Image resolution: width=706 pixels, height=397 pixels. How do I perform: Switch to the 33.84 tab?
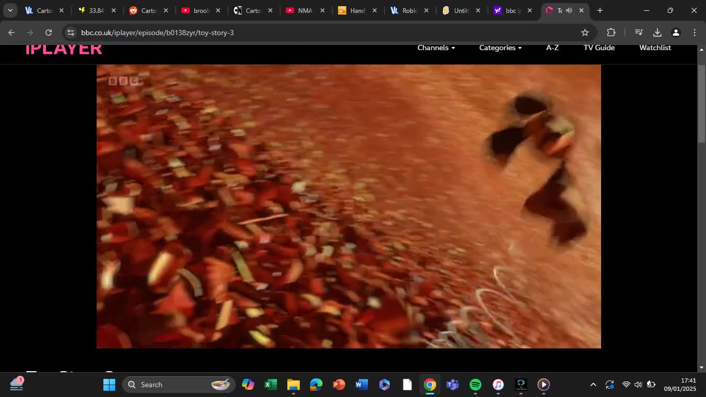[x=96, y=10]
